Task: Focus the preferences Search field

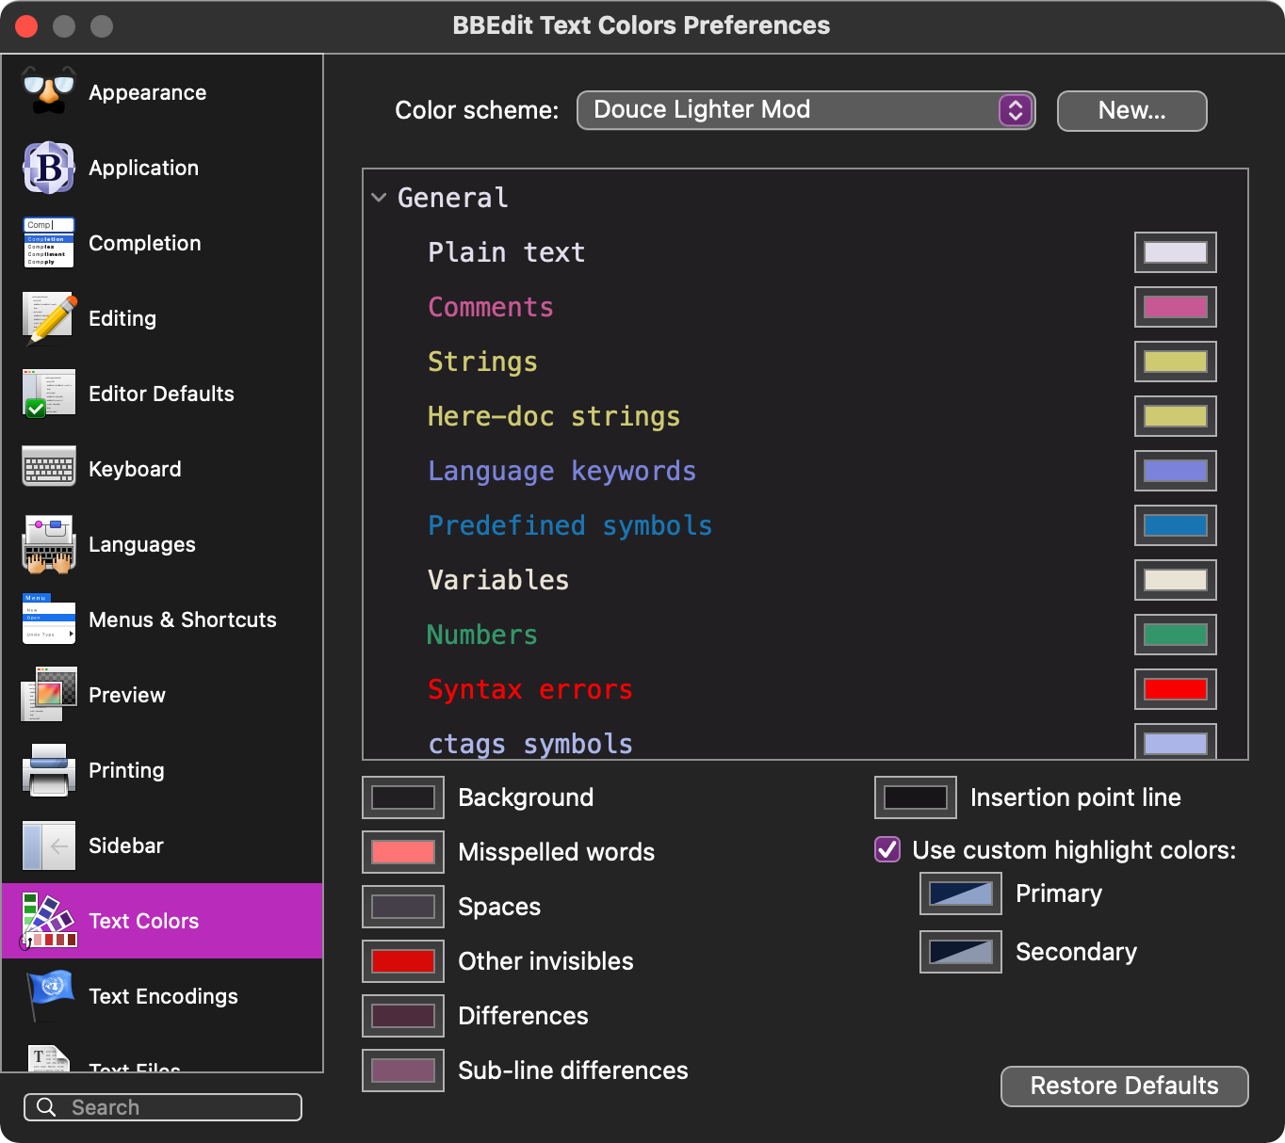Action: pyautogui.click(x=163, y=1107)
